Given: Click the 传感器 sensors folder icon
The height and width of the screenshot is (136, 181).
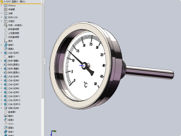Looking at the screenshot, I should [x=6, y=9].
